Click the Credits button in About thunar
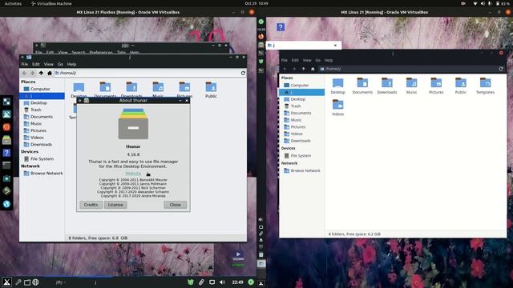 pyautogui.click(x=91, y=205)
